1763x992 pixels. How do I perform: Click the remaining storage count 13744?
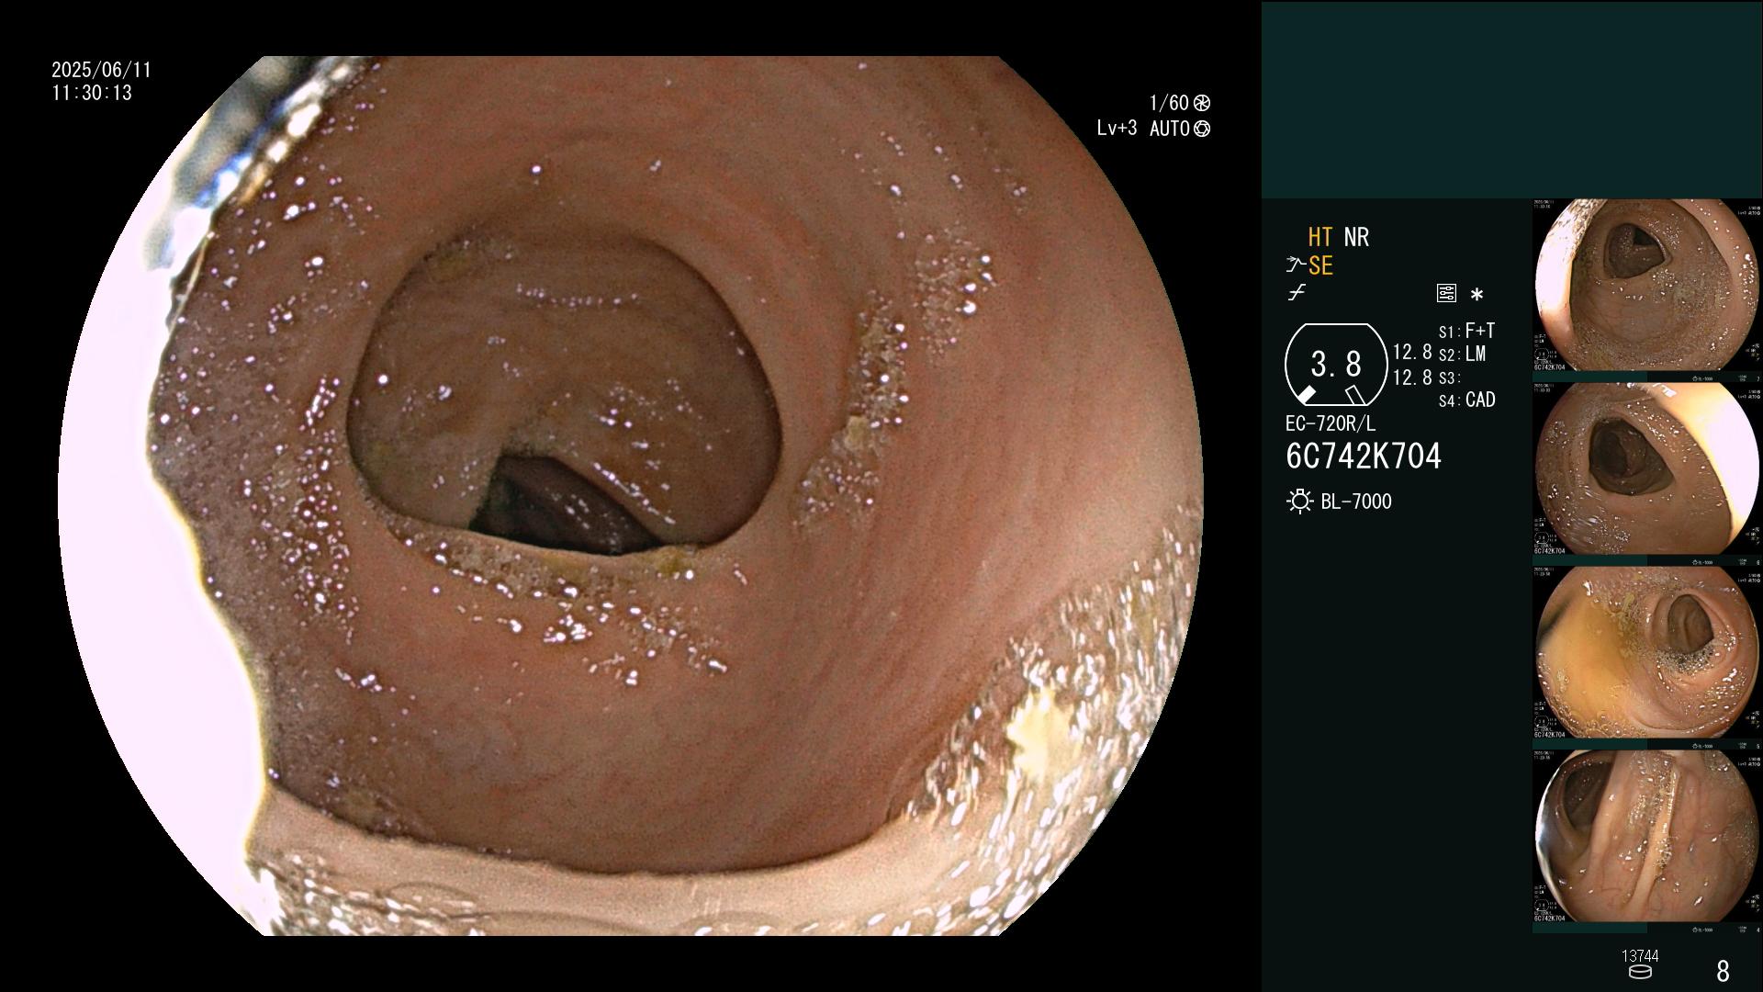1640,956
